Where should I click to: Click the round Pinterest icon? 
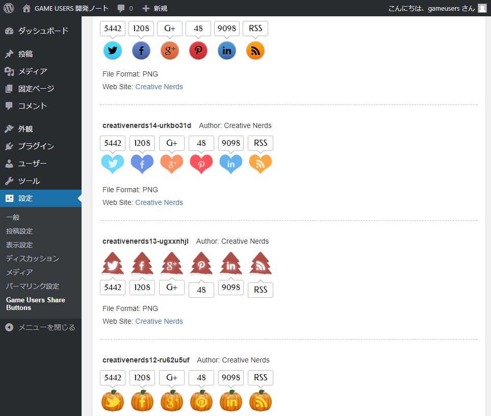pyautogui.click(x=198, y=50)
